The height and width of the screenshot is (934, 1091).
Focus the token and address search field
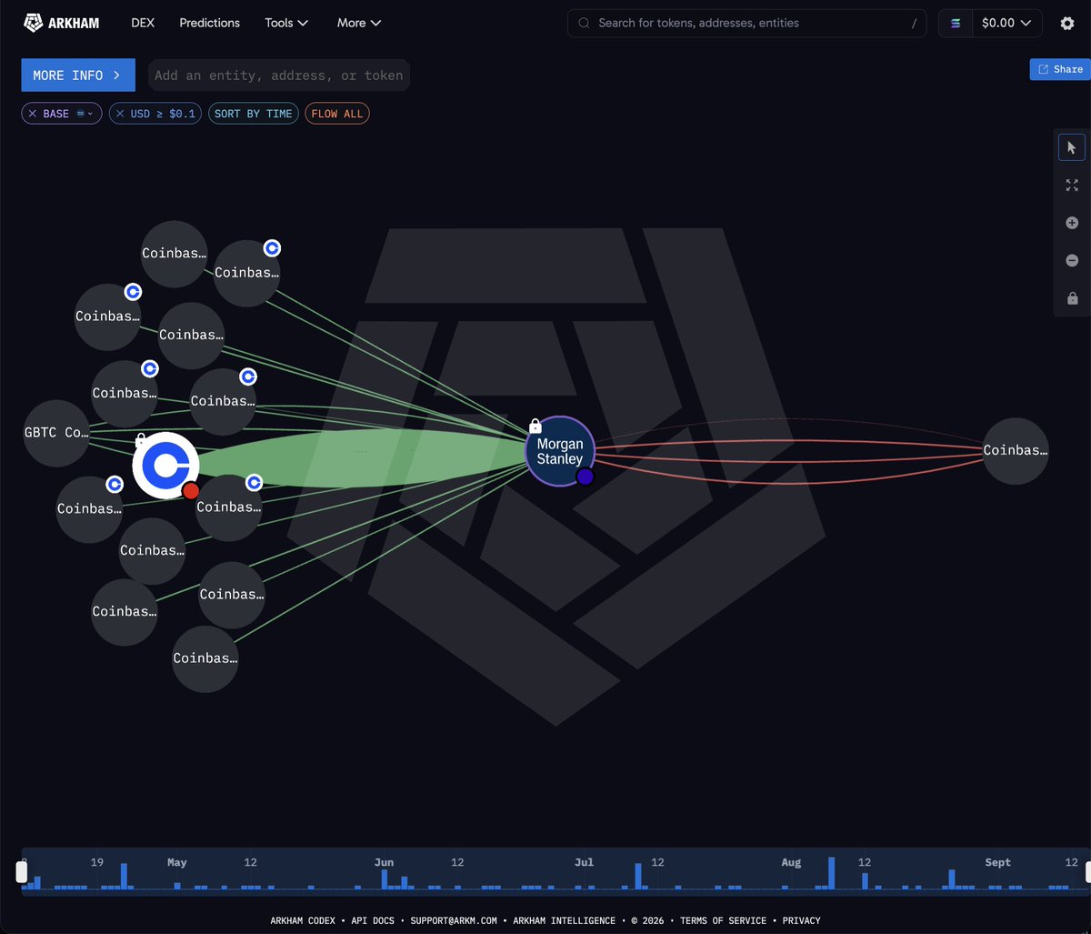point(747,24)
